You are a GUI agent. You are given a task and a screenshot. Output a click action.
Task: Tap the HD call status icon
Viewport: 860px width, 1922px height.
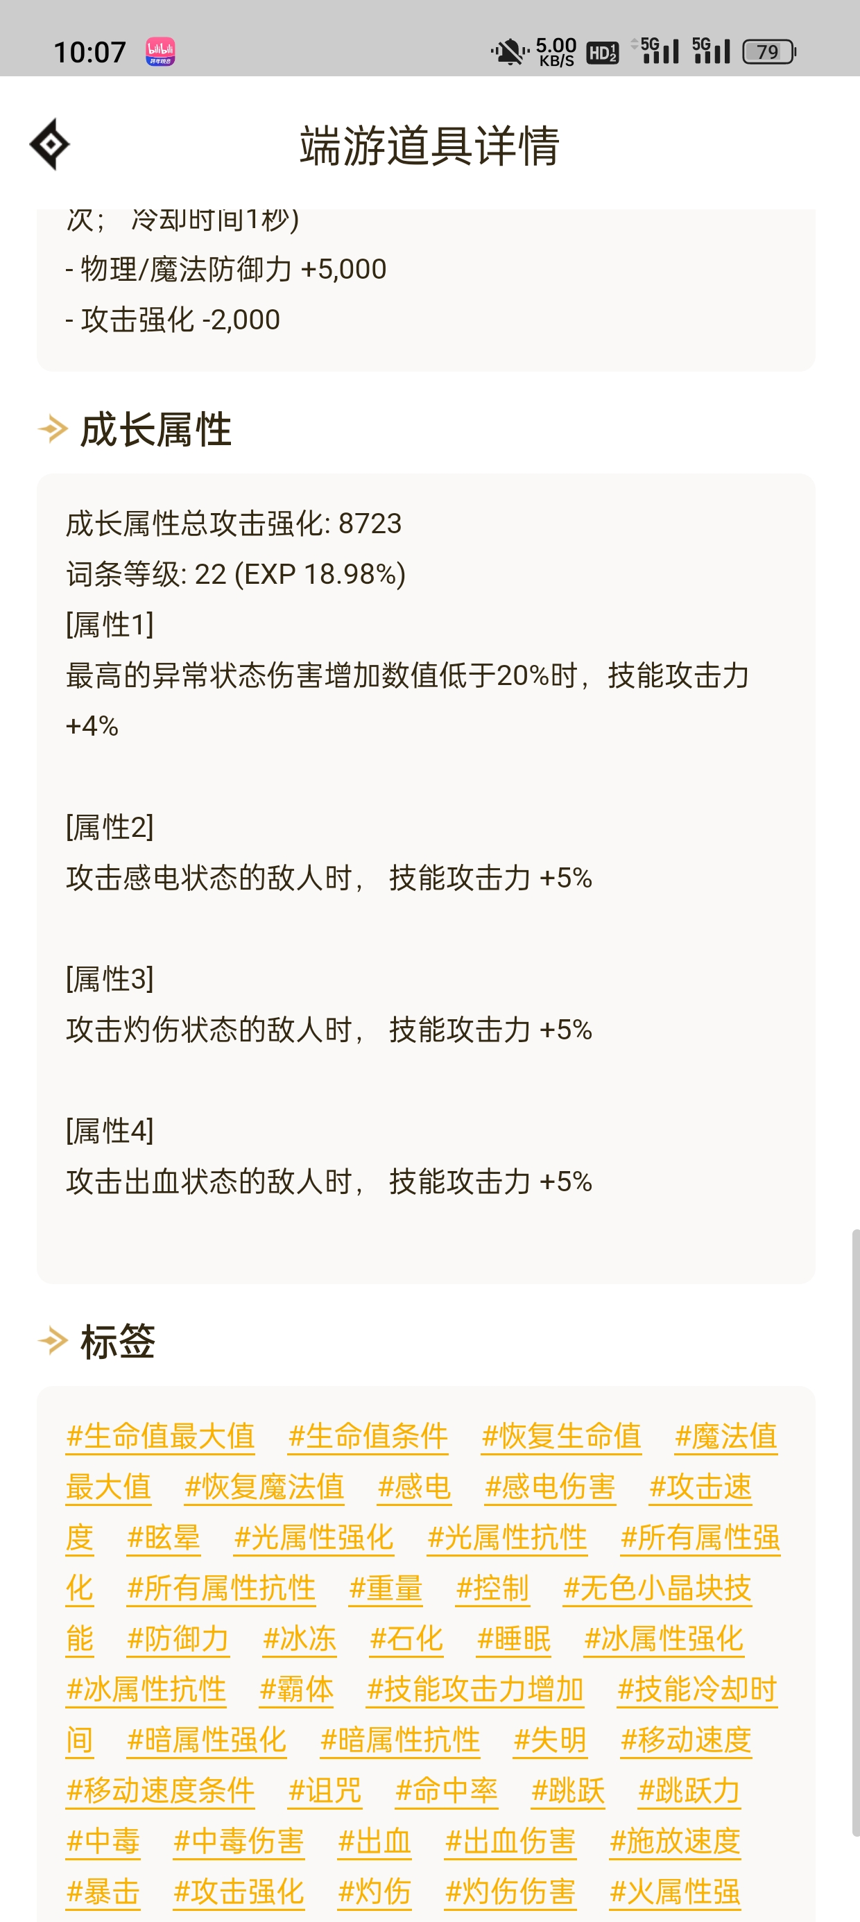(x=603, y=53)
